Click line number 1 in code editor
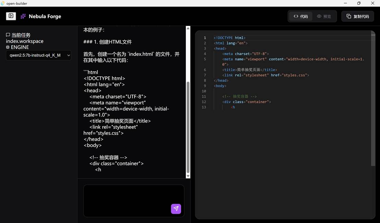 (205, 38)
